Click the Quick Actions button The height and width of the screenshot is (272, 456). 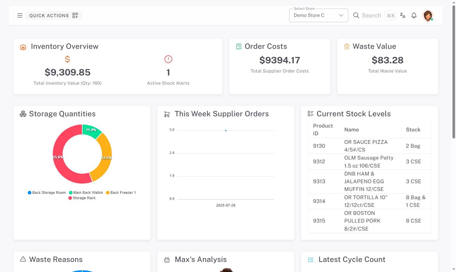(54, 15)
